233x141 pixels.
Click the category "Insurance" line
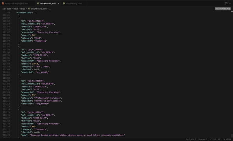(x=34, y=129)
